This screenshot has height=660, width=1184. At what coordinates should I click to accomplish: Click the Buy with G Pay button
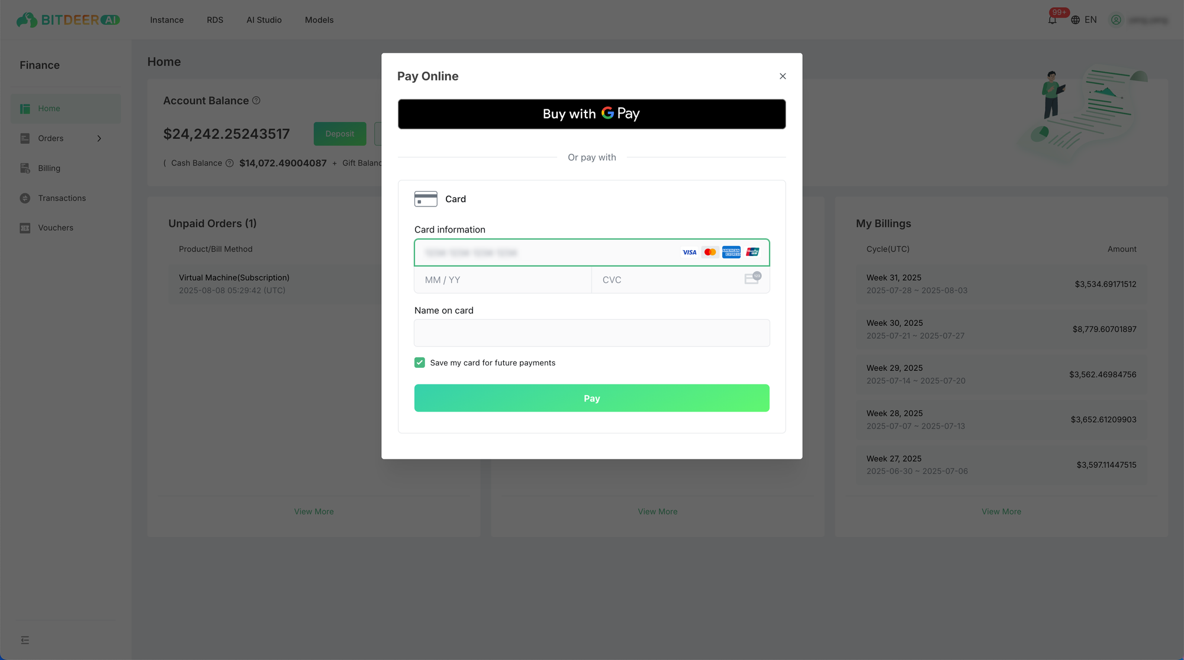click(592, 114)
